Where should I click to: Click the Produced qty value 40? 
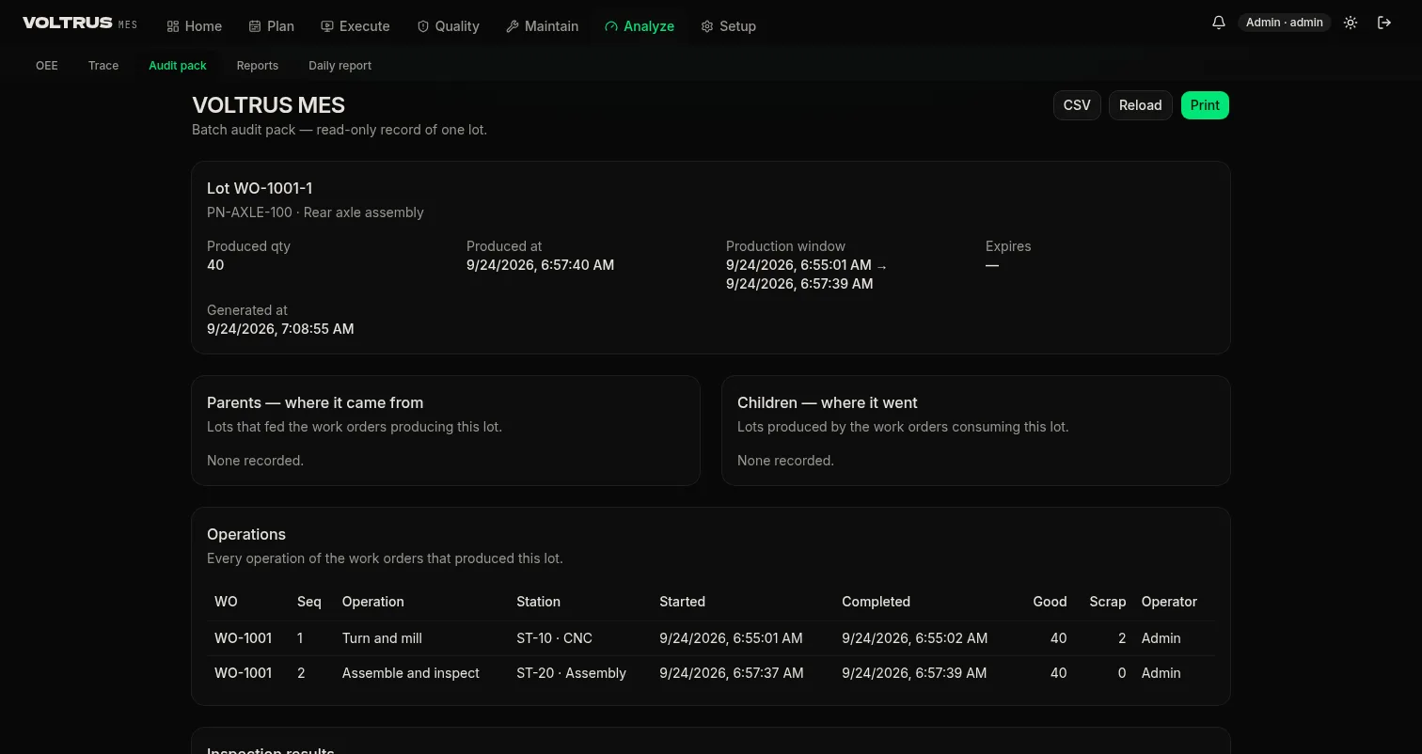215,265
